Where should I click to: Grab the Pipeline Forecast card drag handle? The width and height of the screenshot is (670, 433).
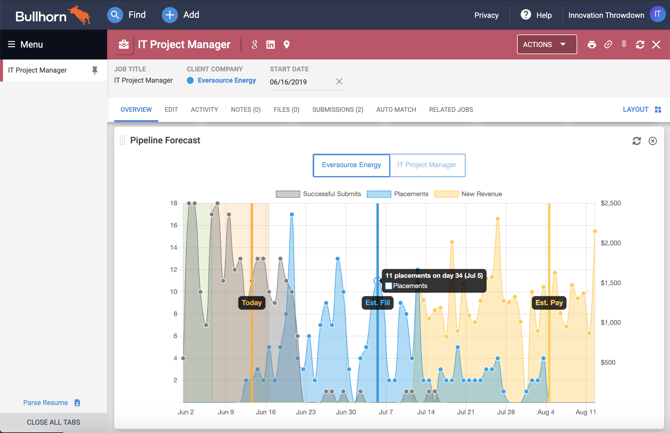[x=122, y=140]
